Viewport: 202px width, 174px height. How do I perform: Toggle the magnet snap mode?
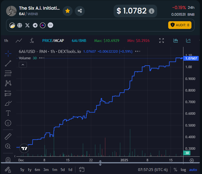pyautogui.click(x=8, y=160)
